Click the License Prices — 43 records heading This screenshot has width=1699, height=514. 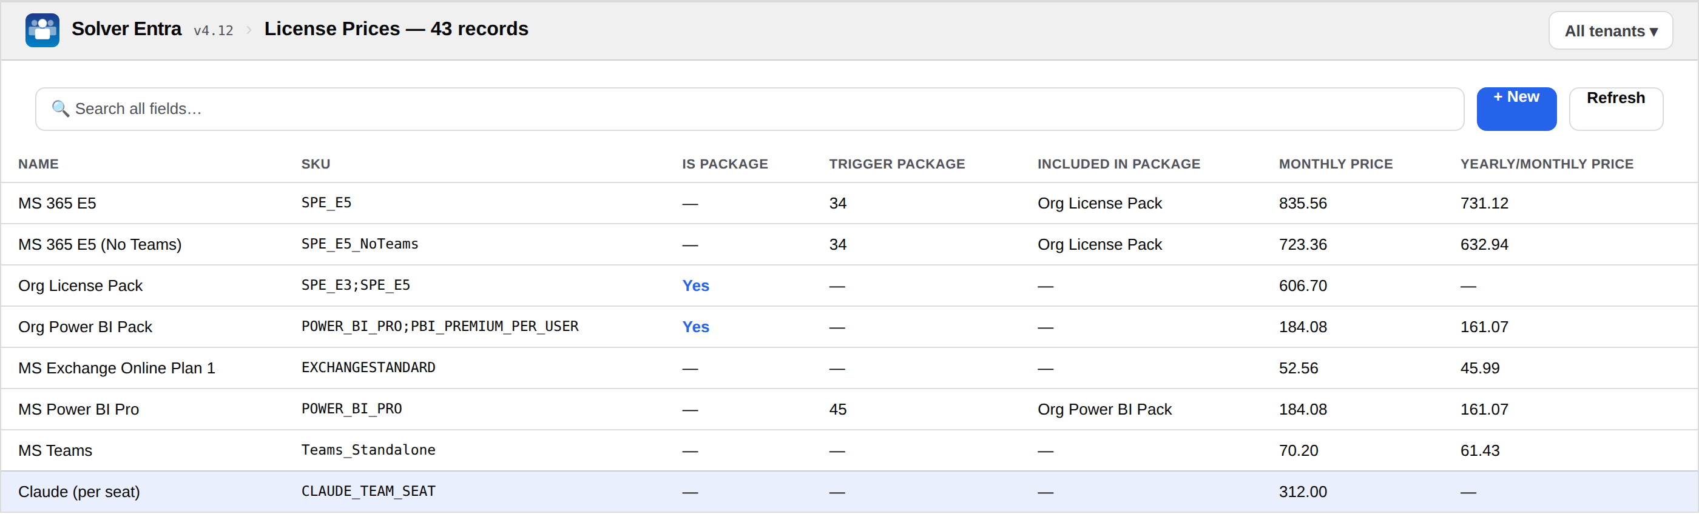396,29
